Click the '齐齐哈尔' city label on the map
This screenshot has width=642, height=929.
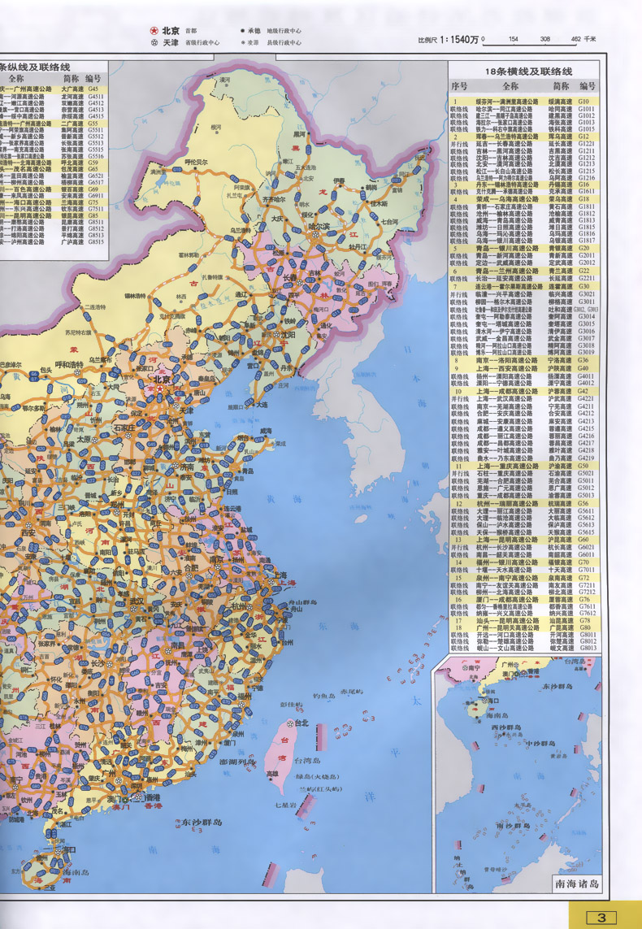pos(274,200)
